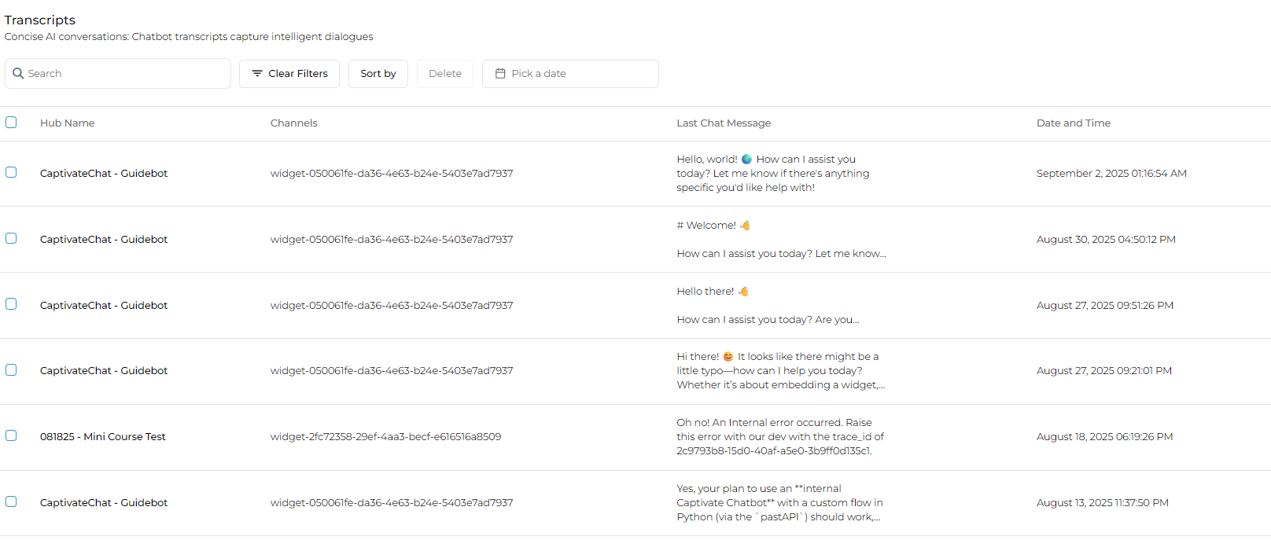Click the Transcripts page heading
This screenshot has width=1271, height=540.
click(x=40, y=20)
